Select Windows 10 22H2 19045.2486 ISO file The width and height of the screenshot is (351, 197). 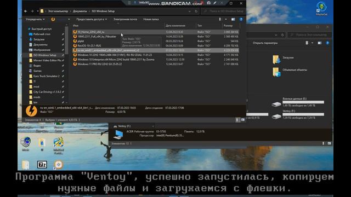click(x=156, y=55)
